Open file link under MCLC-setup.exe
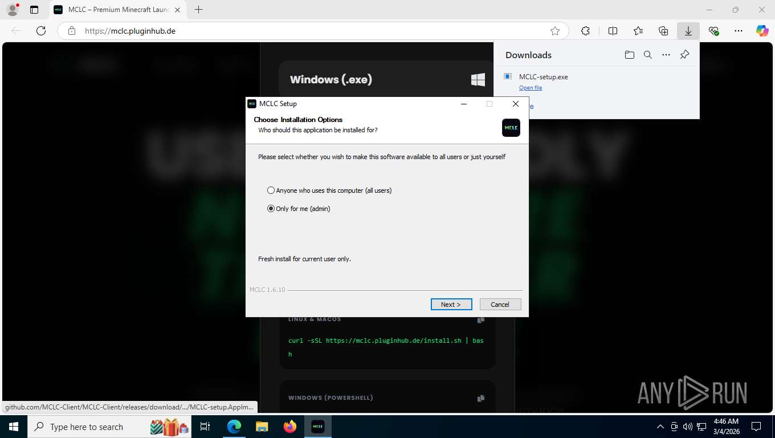 point(531,88)
